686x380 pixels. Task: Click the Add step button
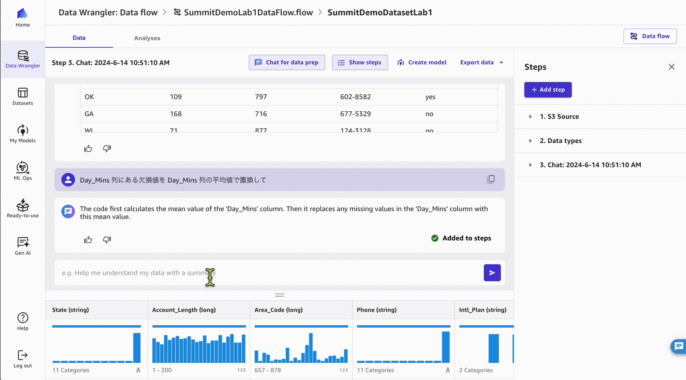pyautogui.click(x=548, y=90)
